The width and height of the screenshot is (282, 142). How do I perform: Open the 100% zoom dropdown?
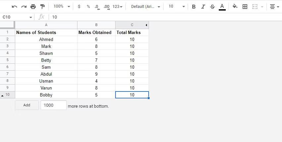pyautogui.click(x=62, y=7)
